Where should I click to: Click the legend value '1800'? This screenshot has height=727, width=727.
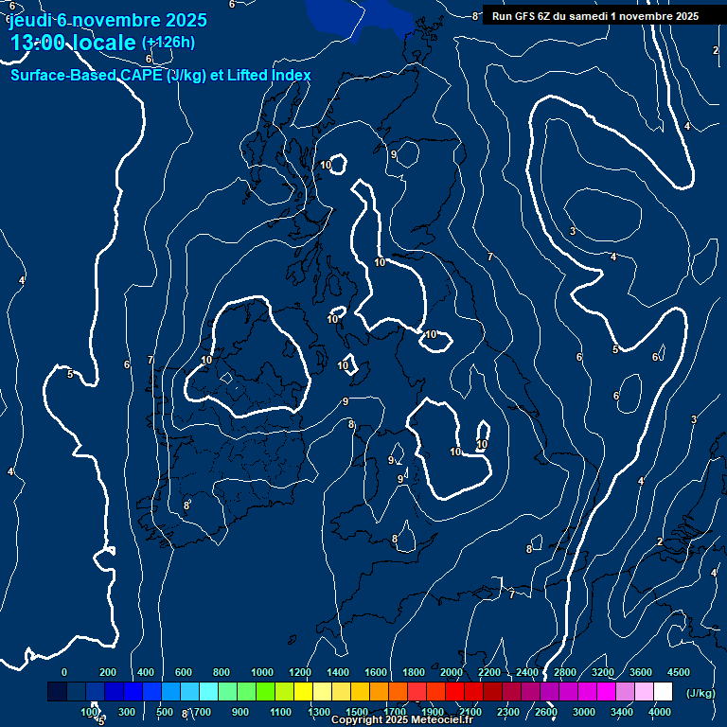[x=414, y=672]
